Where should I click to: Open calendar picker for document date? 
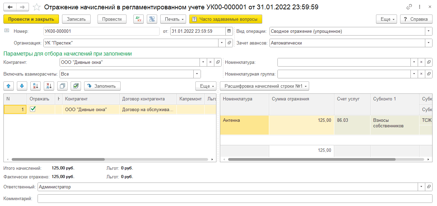click(229, 31)
